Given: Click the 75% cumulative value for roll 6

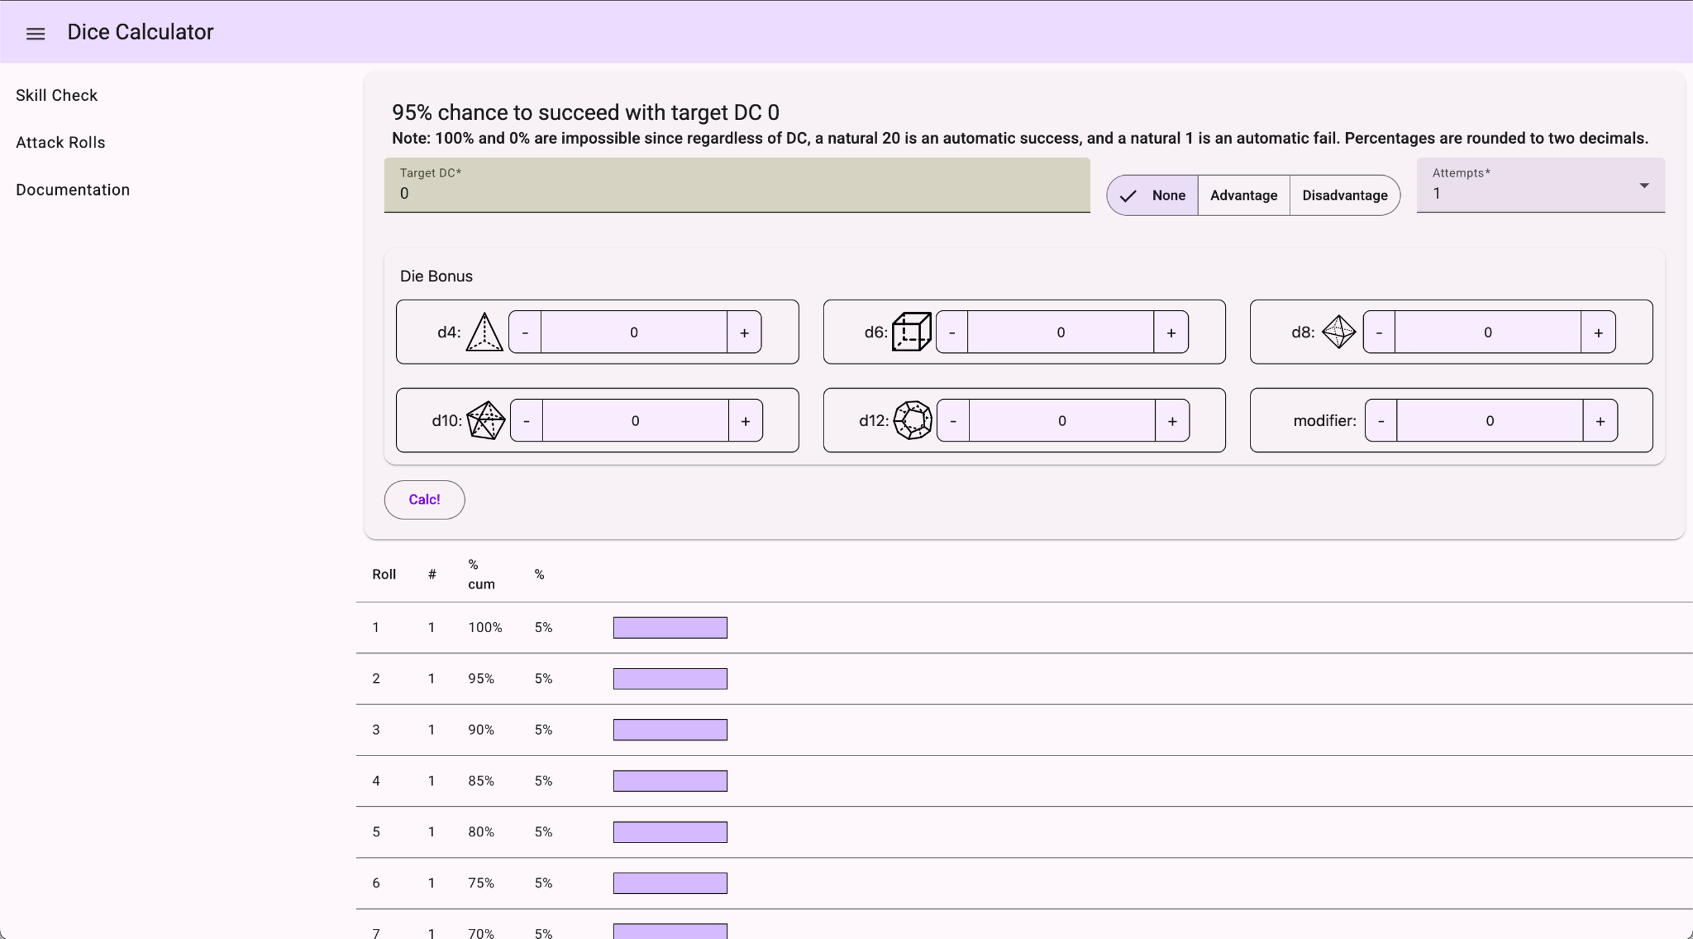Looking at the screenshot, I should tap(481, 883).
